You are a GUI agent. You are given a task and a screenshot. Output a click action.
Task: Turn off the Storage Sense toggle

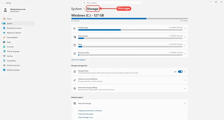(180, 72)
